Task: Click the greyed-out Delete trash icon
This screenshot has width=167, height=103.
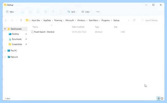Action: [x=61, y=12]
